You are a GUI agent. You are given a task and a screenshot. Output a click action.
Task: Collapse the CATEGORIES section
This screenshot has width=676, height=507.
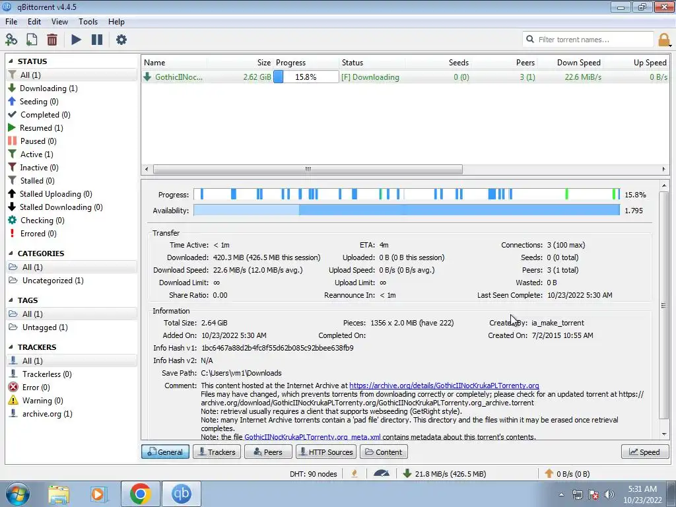[x=11, y=253]
